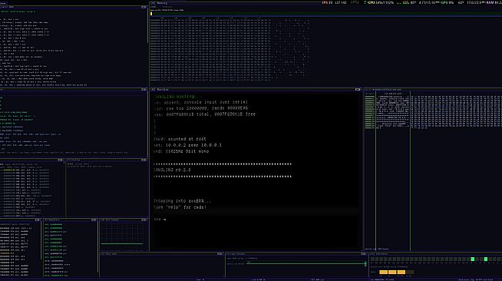Image resolution: width=502 pixels, height=281 pixels.
Task: Click the dark fourth block indicator
Action: coord(410,273)
